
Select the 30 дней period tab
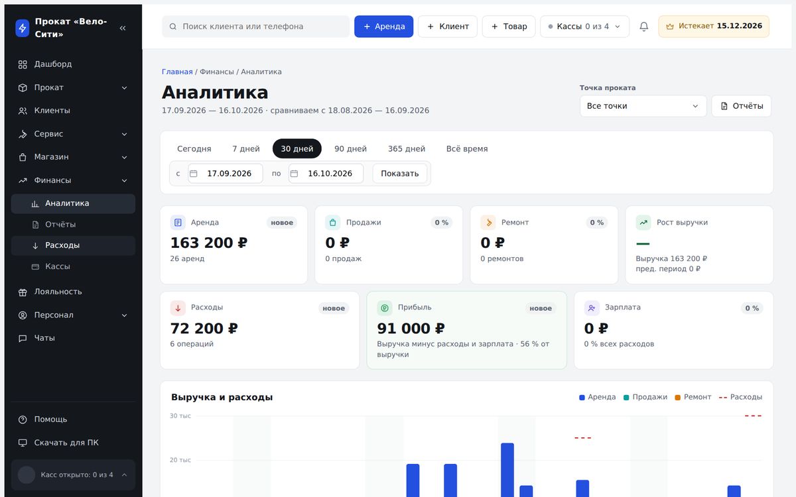[x=297, y=149]
